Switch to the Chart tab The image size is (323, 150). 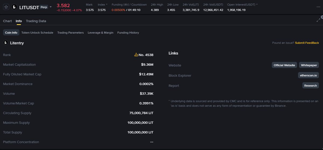coord(8,21)
